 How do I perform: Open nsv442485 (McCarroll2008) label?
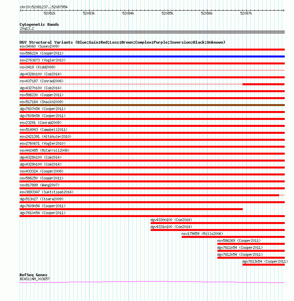coord(45,150)
